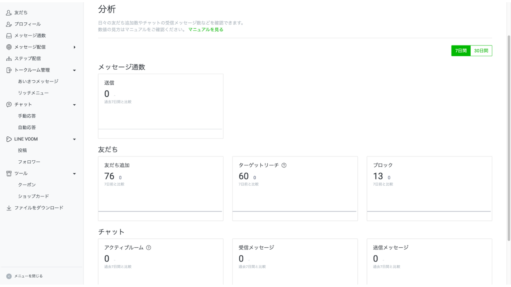
Task: Open 投稿 under LINE VOOM
Action: tap(22, 151)
